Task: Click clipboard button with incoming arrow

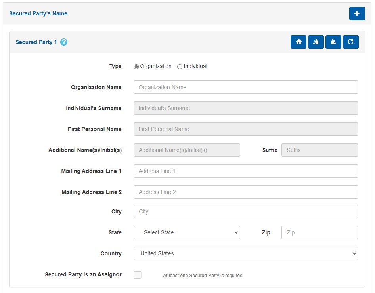Action: [x=316, y=42]
